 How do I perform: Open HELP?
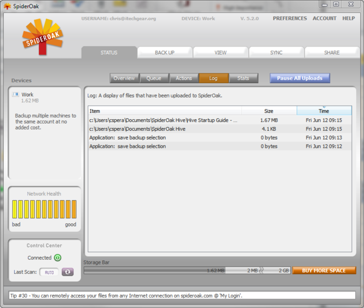349,19
